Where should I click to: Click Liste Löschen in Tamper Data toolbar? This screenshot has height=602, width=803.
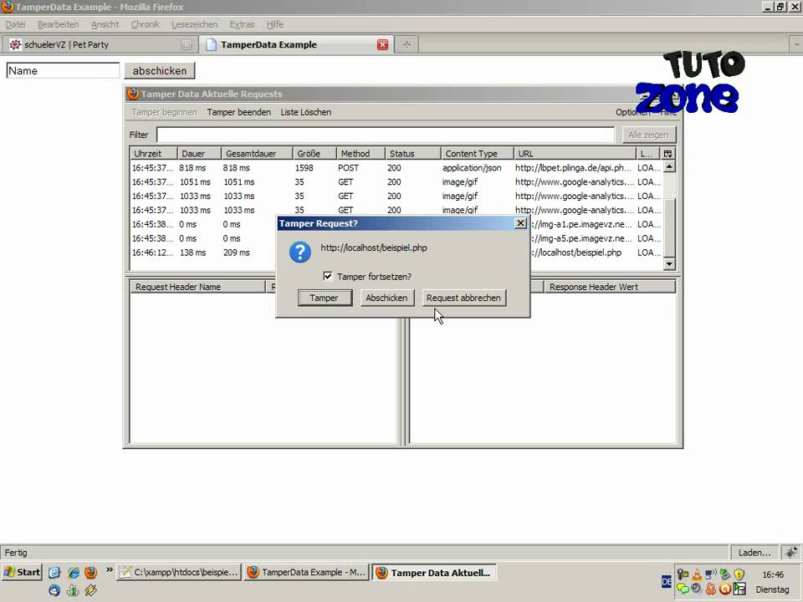click(306, 112)
